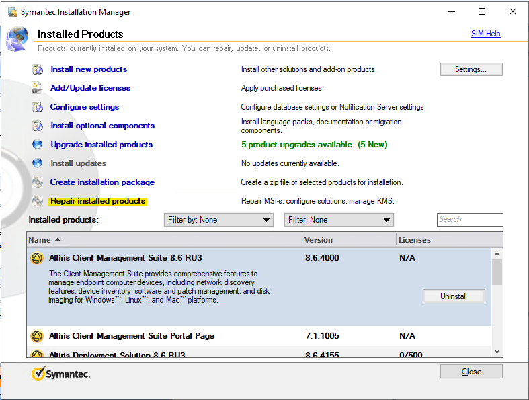
Task: Click into the product Search field
Action: point(470,219)
